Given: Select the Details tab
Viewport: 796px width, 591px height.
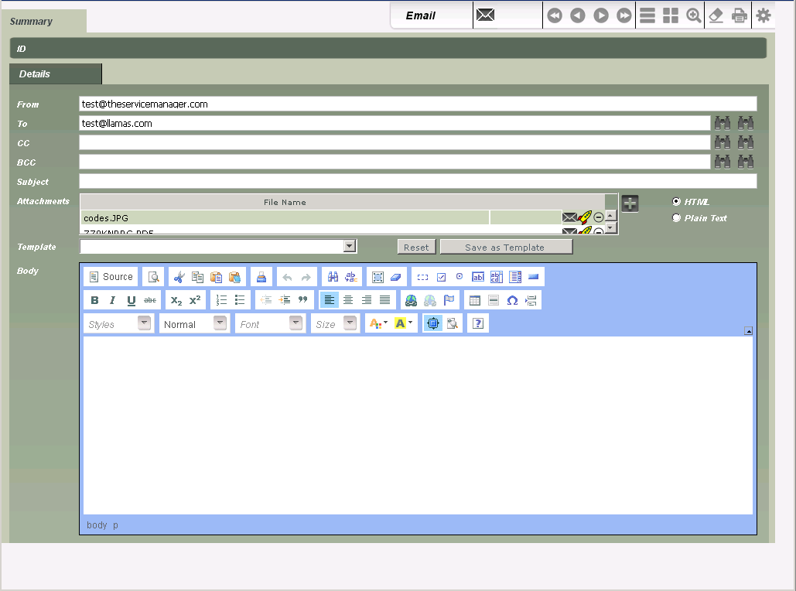Looking at the screenshot, I should point(35,74).
